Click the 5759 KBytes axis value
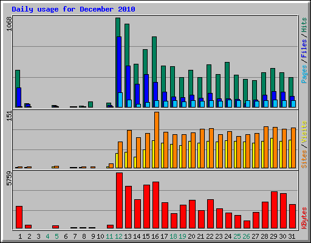Viewport: 311px width, 243px height. (9, 179)
